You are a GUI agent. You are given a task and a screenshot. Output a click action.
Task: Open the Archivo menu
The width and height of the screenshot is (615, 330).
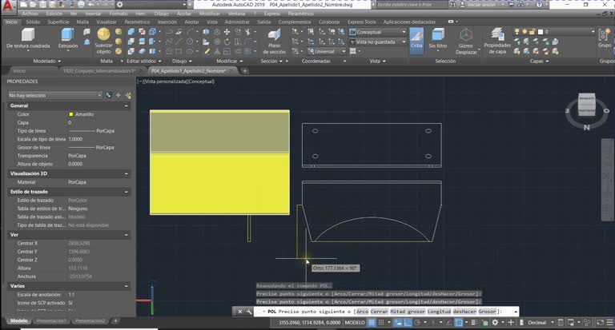click(x=30, y=14)
